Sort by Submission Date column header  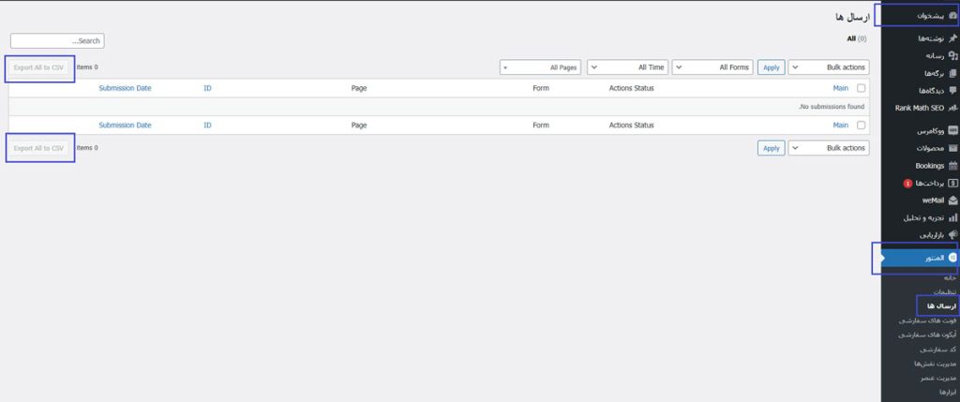(x=125, y=88)
